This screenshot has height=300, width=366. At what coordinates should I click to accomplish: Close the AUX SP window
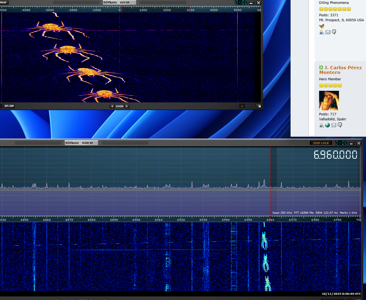258,2
